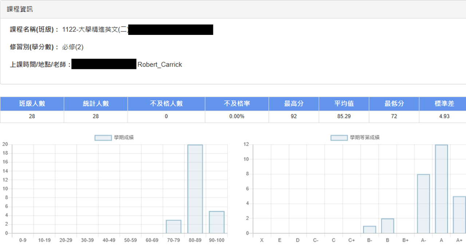The width and height of the screenshot is (466, 245).
Task: Click the 最低分 column header
Action: (x=394, y=104)
